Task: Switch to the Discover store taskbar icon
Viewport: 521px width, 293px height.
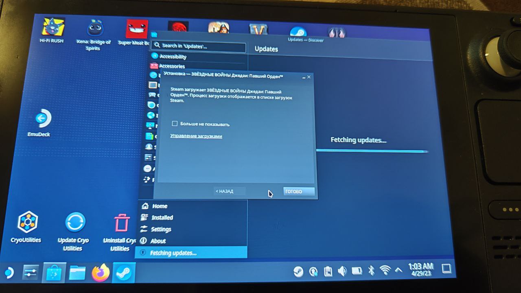Action: pos(53,273)
